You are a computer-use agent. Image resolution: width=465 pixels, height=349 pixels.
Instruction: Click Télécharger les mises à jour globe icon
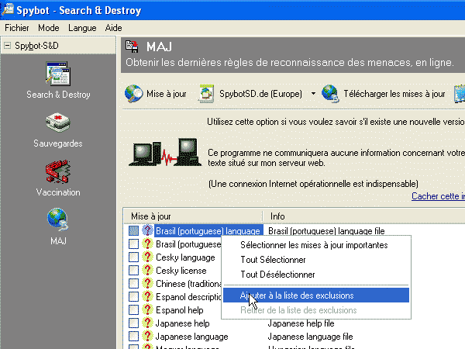(x=330, y=94)
